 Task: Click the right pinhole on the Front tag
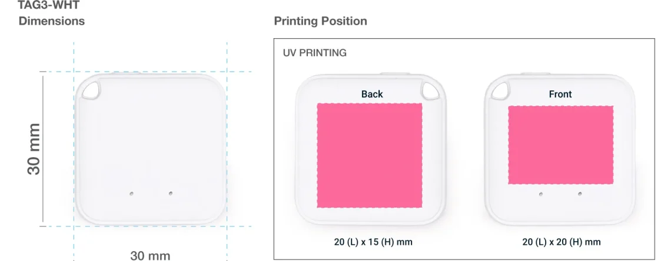(x=580, y=194)
